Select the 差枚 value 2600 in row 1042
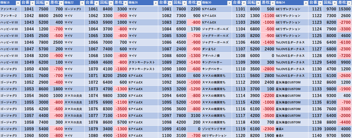 pyautogui.click(x=57, y=16)
